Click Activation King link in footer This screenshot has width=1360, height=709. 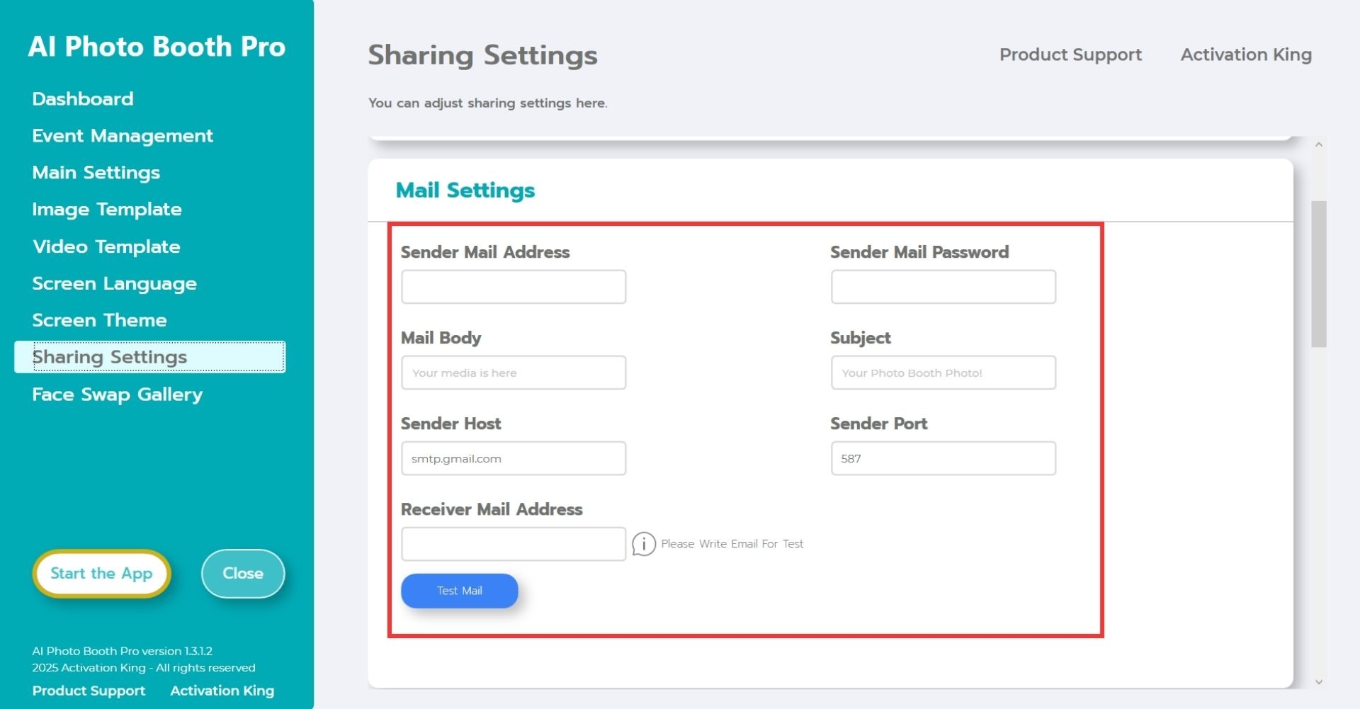coord(222,691)
